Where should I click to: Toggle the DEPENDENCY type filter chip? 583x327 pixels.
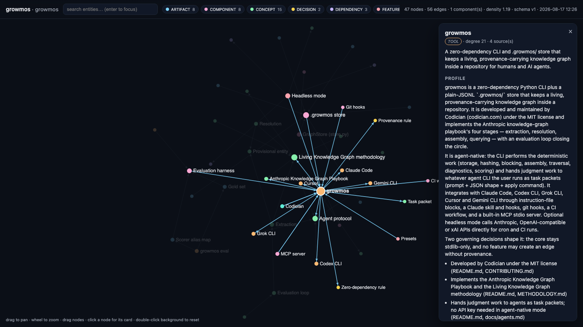(x=349, y=9)
